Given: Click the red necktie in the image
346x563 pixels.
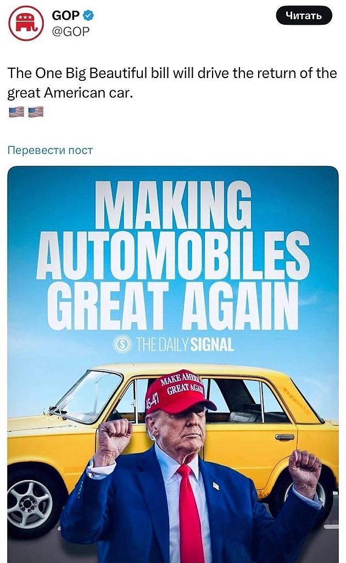Looking at the screenshot, I should [x=189, y=514].
